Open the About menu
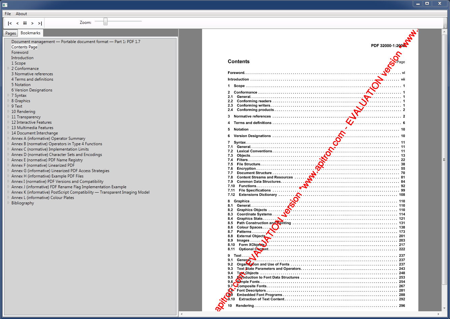The width and height of the screenshot is (450, 319). (21, 14)
